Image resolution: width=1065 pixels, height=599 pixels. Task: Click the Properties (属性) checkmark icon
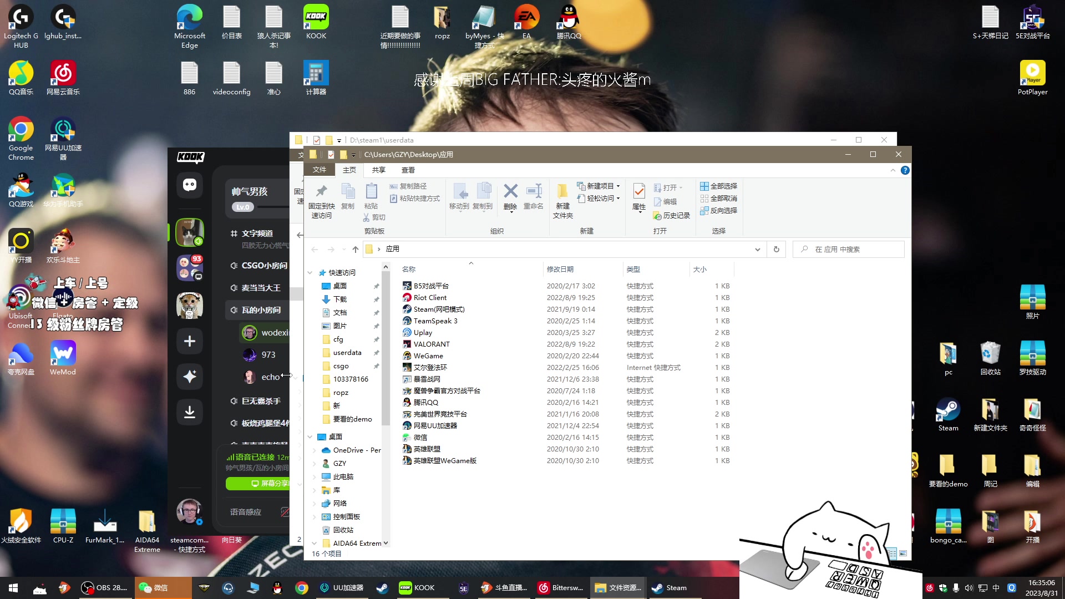(x=639, y=191)
